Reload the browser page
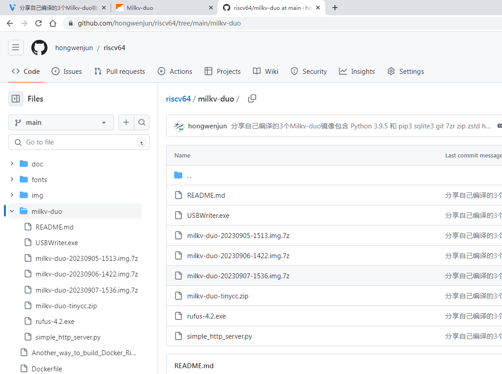 [x=39, y=23]
